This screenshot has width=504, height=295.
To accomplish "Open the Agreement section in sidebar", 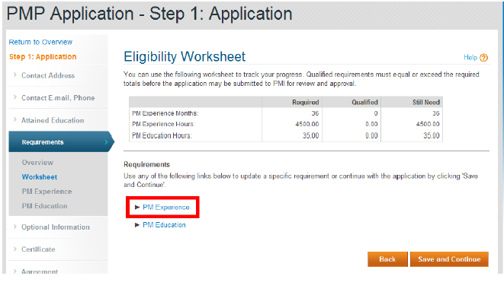I will click(x=40, y=271).
